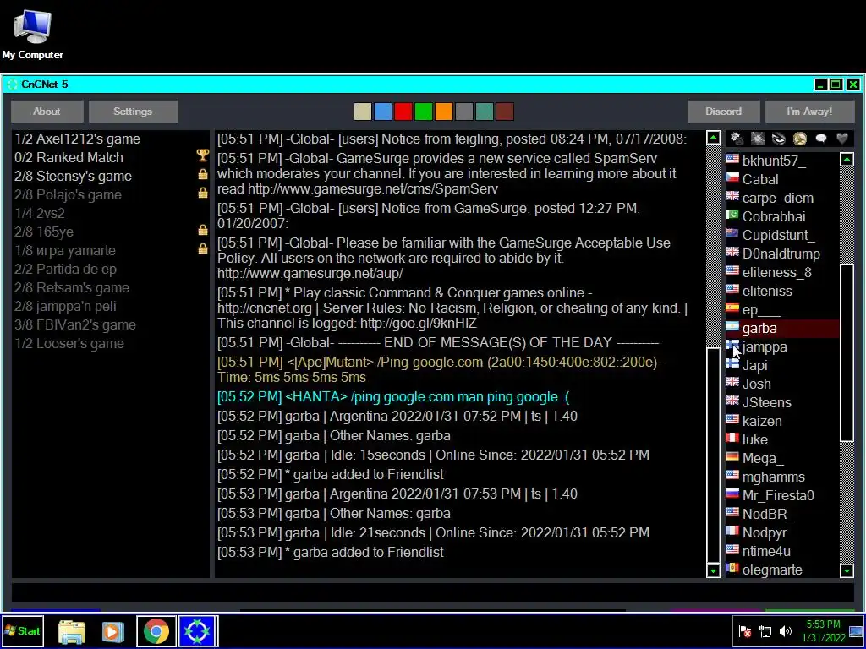This screenshot has height=649, width=866.
Task: Select 1/2 Looser's game
Action: 111,344
